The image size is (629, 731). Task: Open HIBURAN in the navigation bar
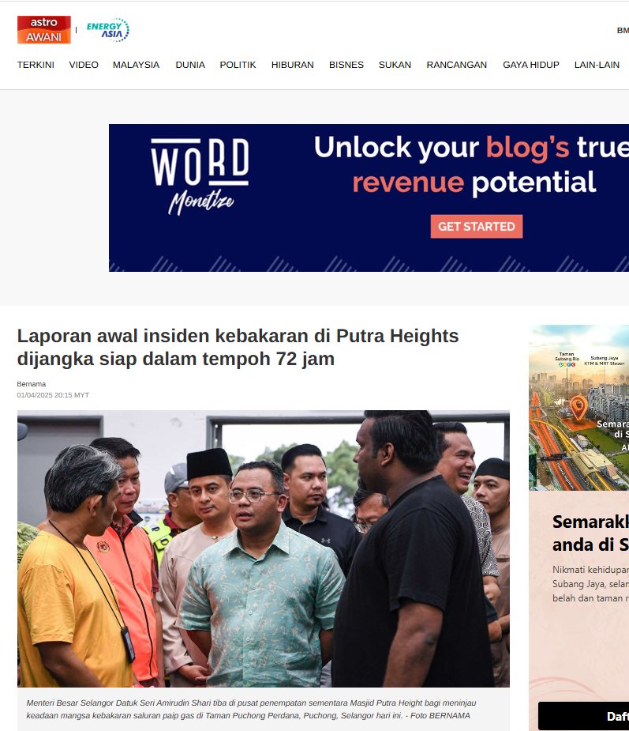point(292,65)
